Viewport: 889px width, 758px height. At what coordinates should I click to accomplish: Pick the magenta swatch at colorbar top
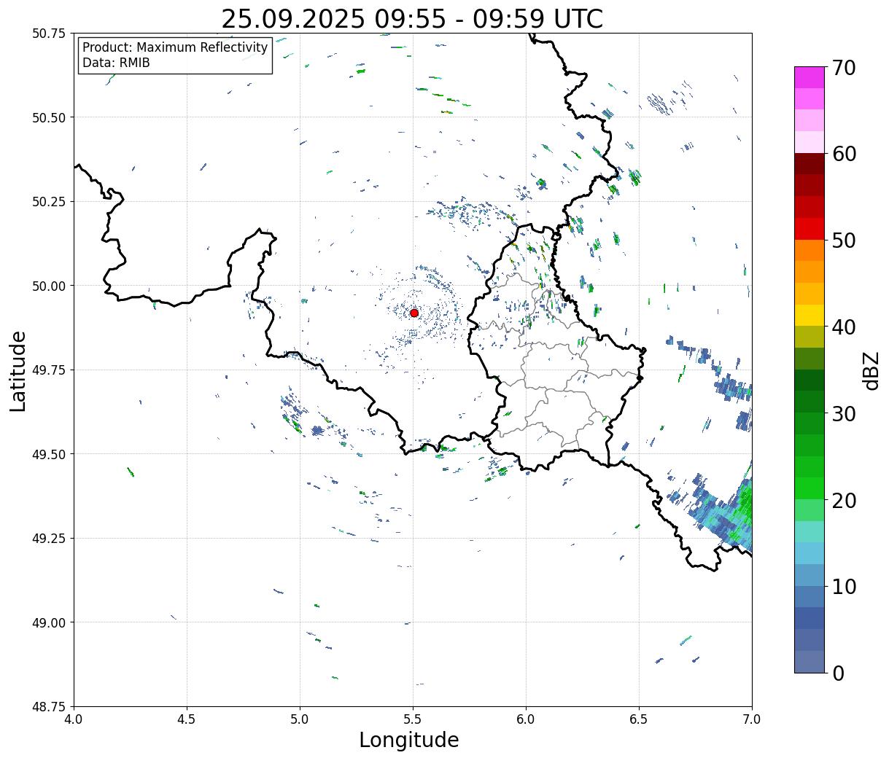pos(810,77)
